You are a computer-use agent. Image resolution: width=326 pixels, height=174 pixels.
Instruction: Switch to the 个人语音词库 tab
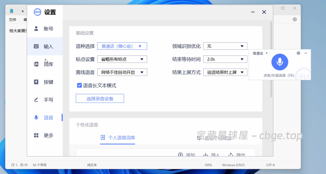(117, 138)
